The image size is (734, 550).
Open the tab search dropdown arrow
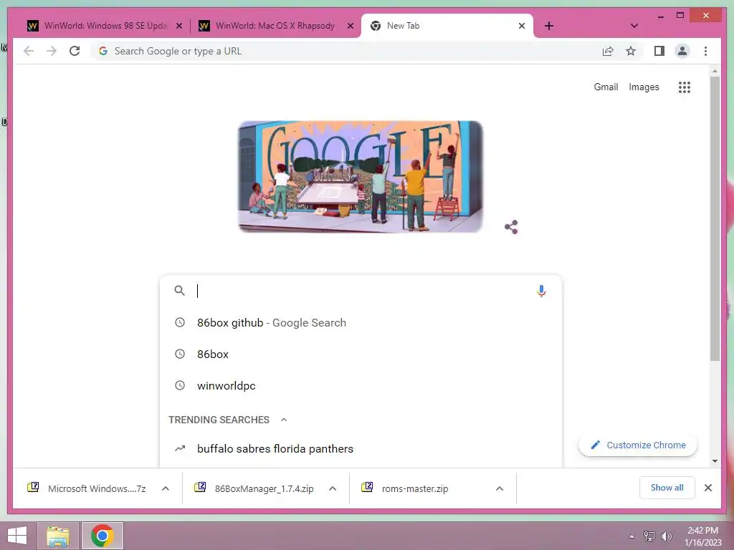click(634, 26)
